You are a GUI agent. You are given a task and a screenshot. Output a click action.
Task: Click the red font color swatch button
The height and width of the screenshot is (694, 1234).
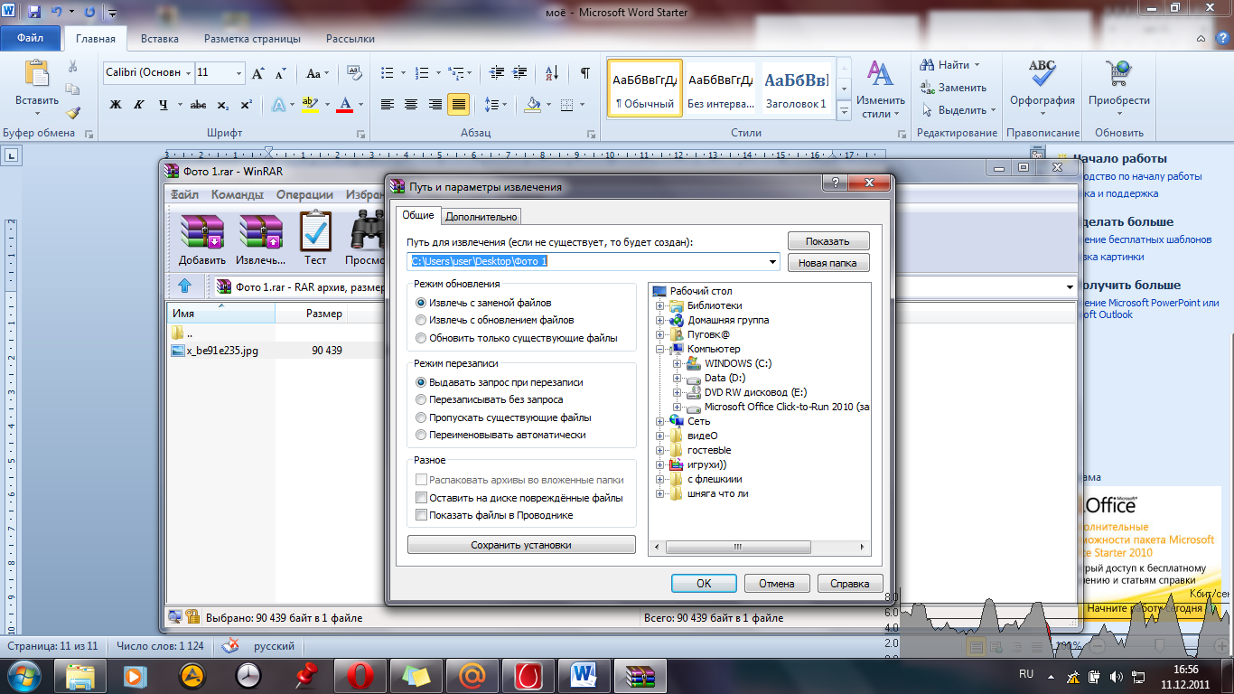343,105
